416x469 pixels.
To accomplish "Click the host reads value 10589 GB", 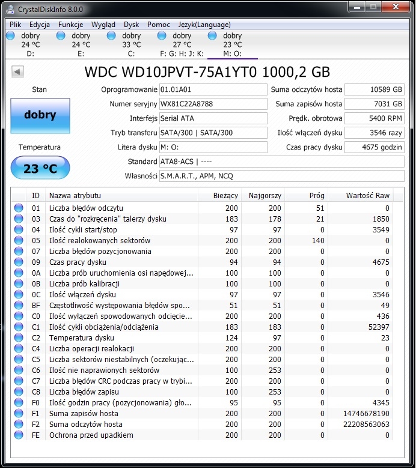I will 375,89.
